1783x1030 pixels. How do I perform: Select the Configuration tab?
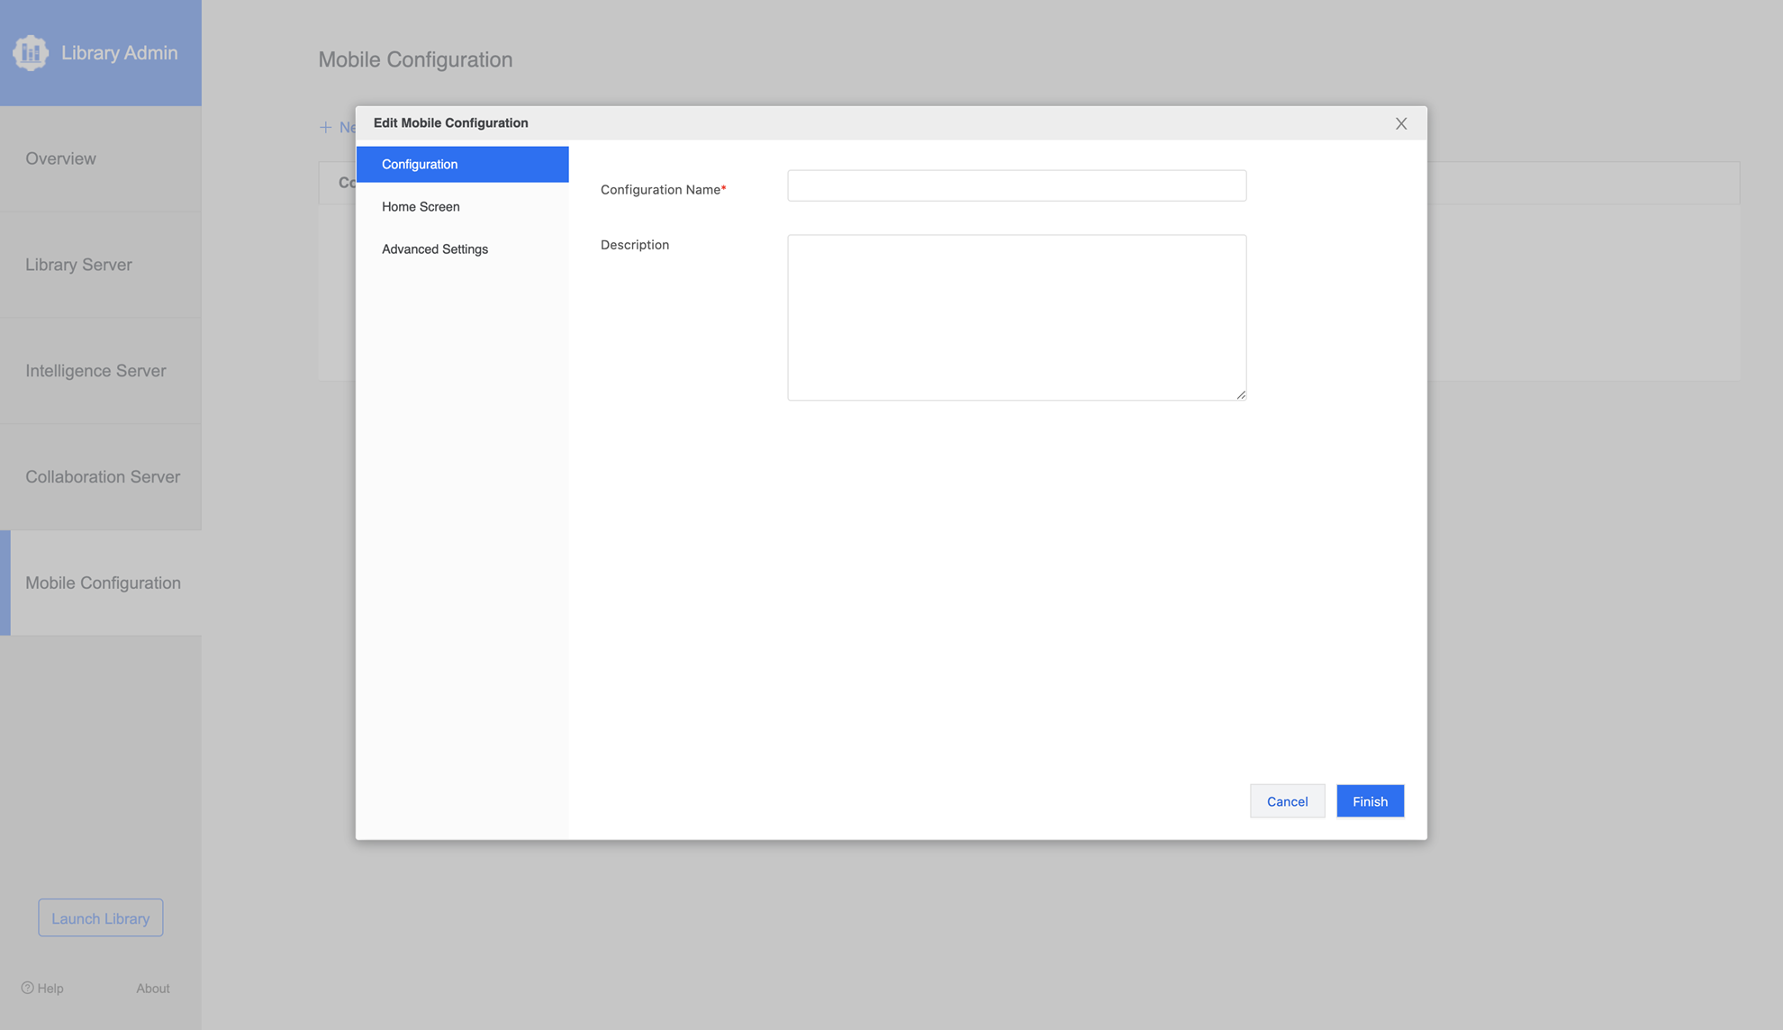[462, 164]
